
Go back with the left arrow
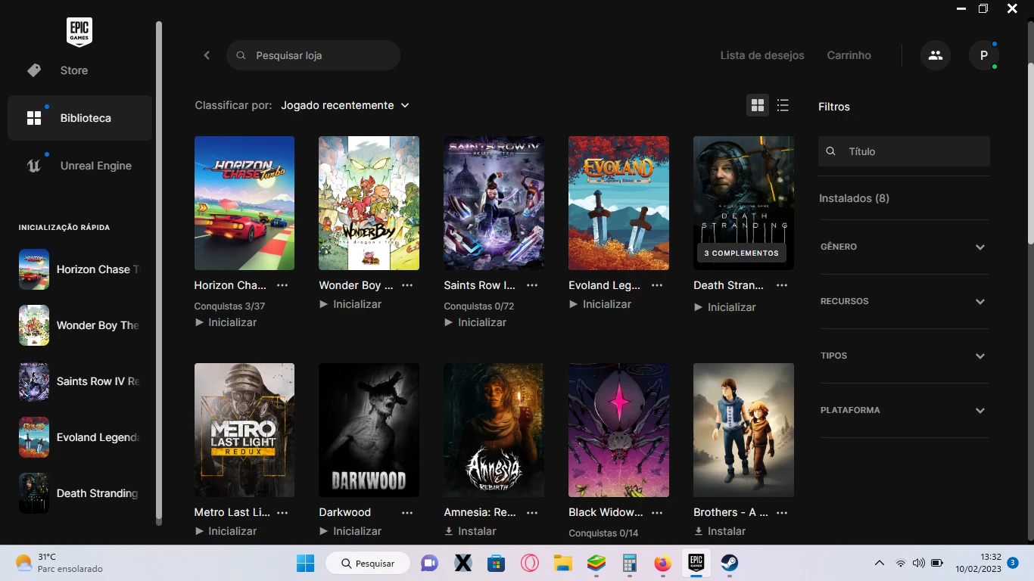coord(207,55)
